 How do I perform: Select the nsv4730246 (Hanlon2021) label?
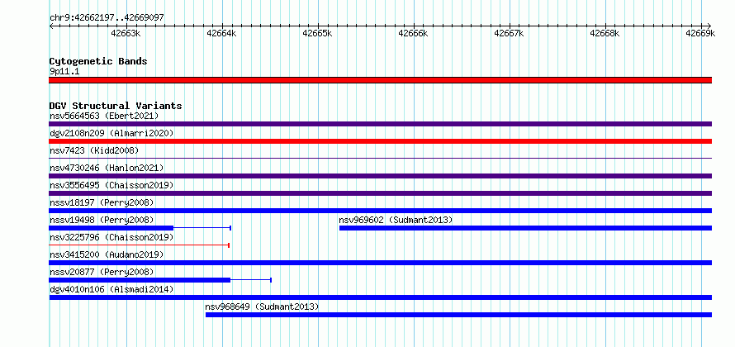pyautogui.click(x=107, y=168)
